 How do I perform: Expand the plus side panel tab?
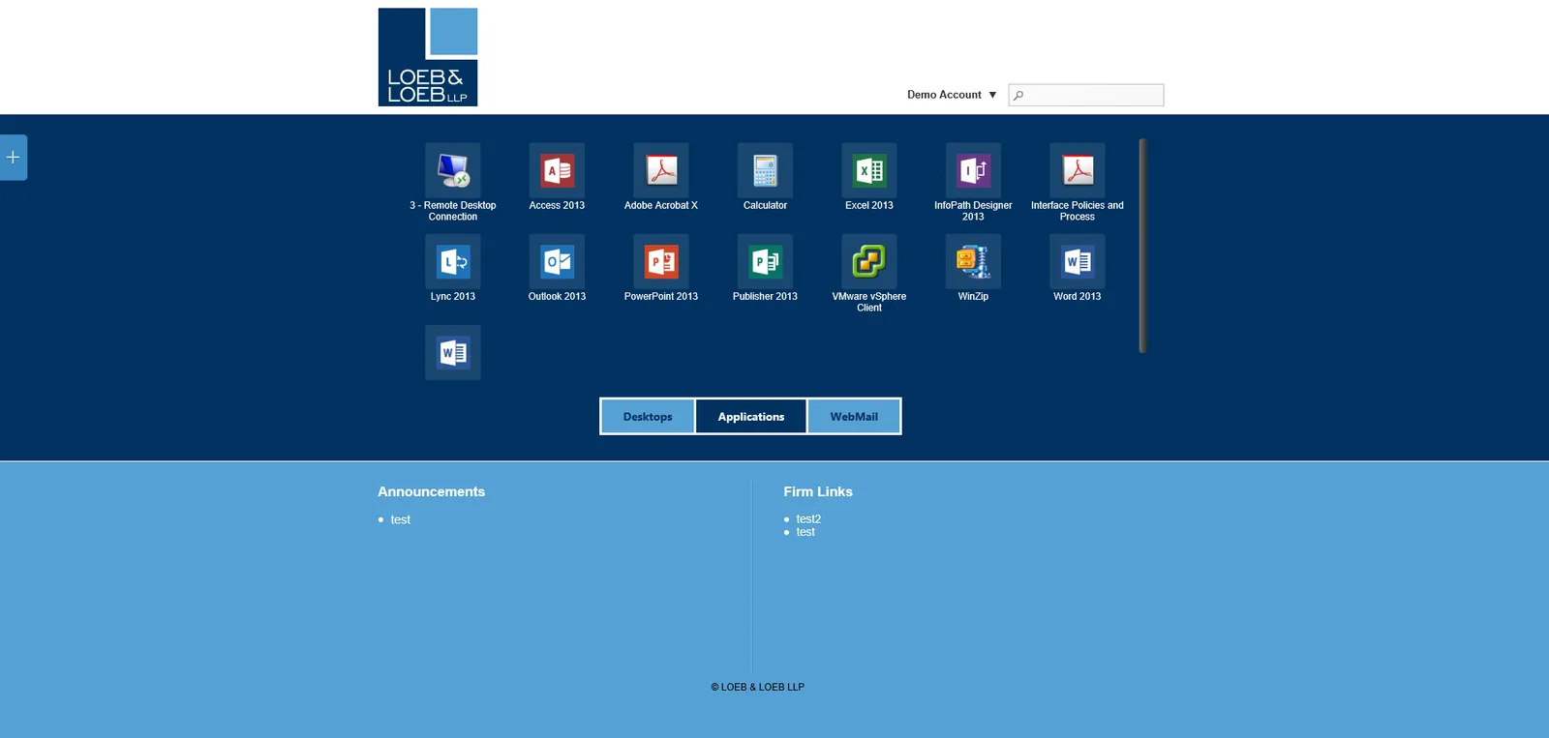click(13, 157)
